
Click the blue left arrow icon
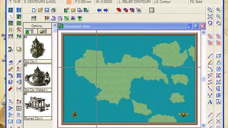(99, 10)
